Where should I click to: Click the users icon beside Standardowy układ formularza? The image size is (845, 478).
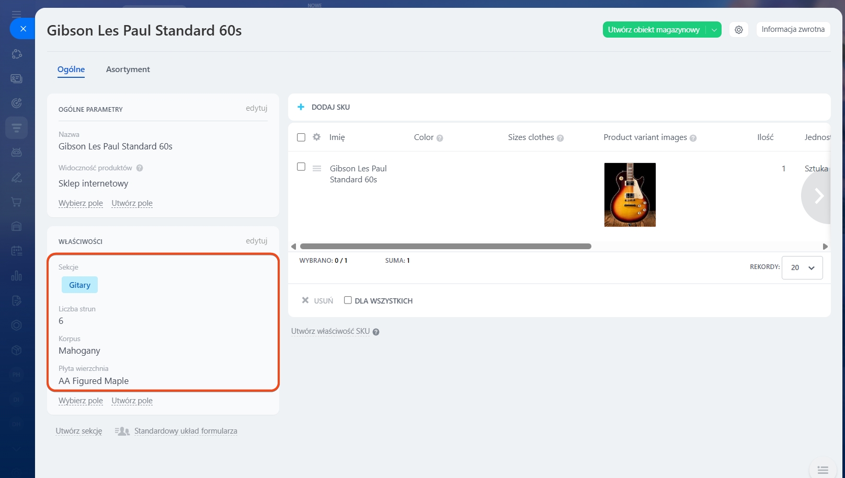click(x=122, y=431)
